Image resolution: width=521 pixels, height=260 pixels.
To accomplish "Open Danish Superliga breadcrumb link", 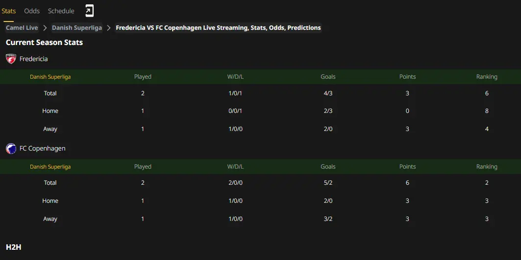I will coord(77,28).
